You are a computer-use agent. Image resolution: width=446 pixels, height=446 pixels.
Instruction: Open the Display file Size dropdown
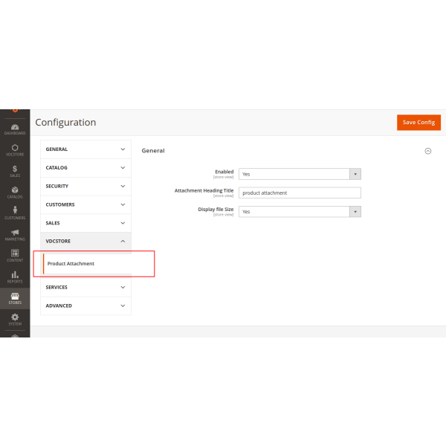[301, 211]
